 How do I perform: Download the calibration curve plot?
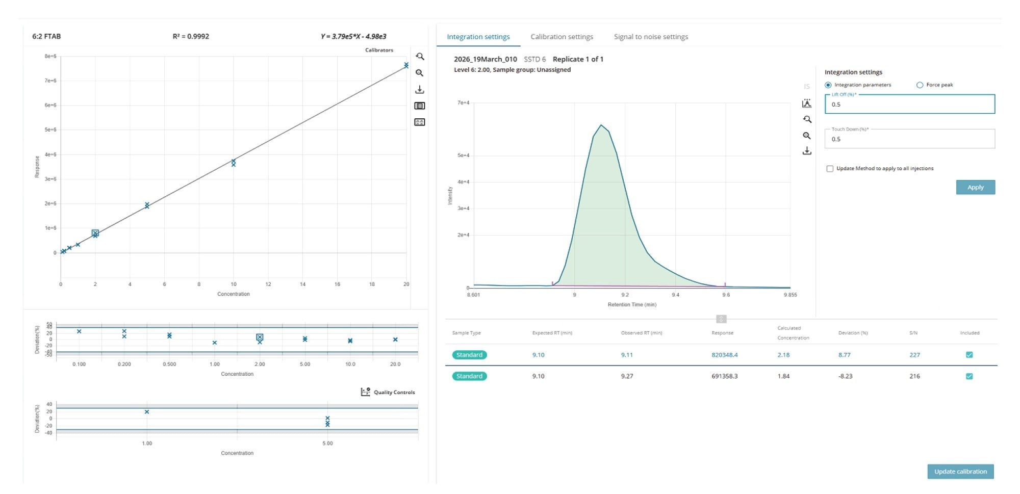(x=420, y=90)
